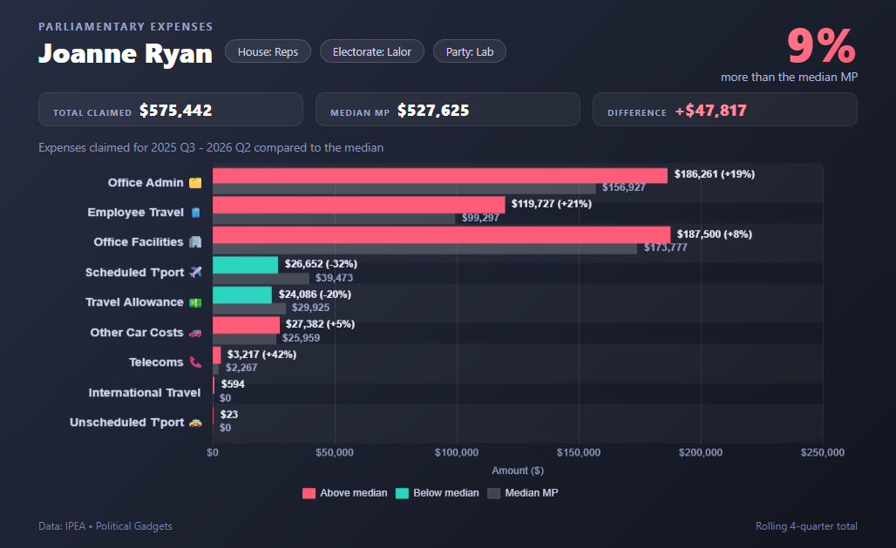Click the $24,086 (-20%) value label
896x548 pixels.
click(x=315, y=294)
